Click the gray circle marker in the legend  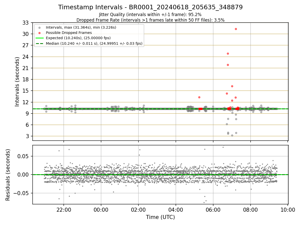click(x=39, y=27)
